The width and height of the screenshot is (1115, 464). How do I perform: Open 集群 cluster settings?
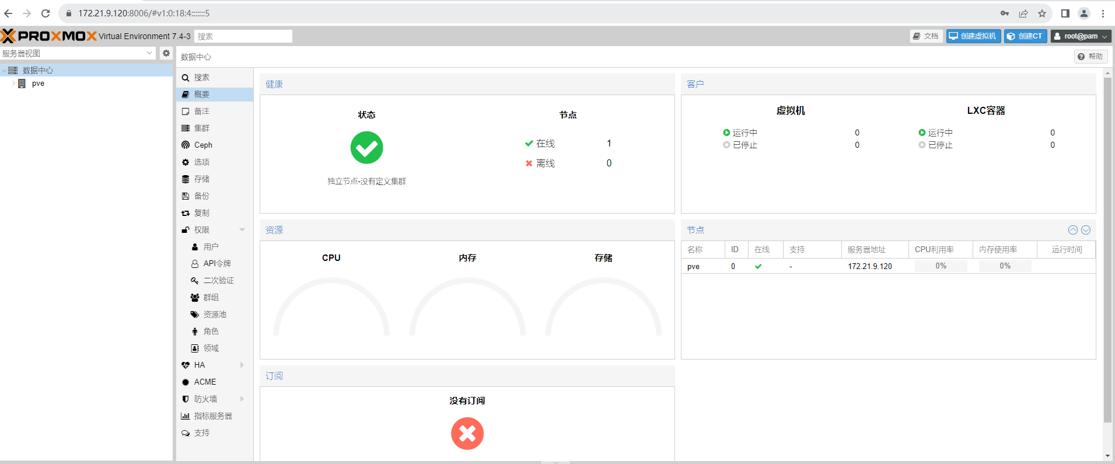215,128
